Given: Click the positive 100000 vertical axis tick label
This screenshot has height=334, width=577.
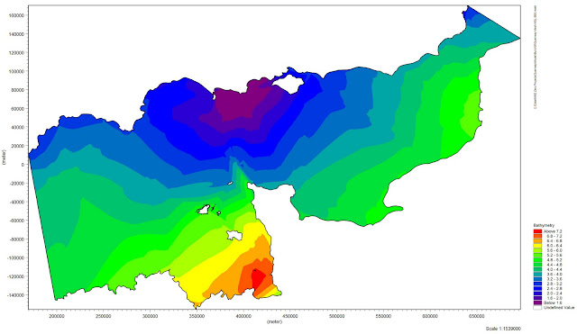Looking at the screenshot, I should pyautogui.click(x=16, y=71).
